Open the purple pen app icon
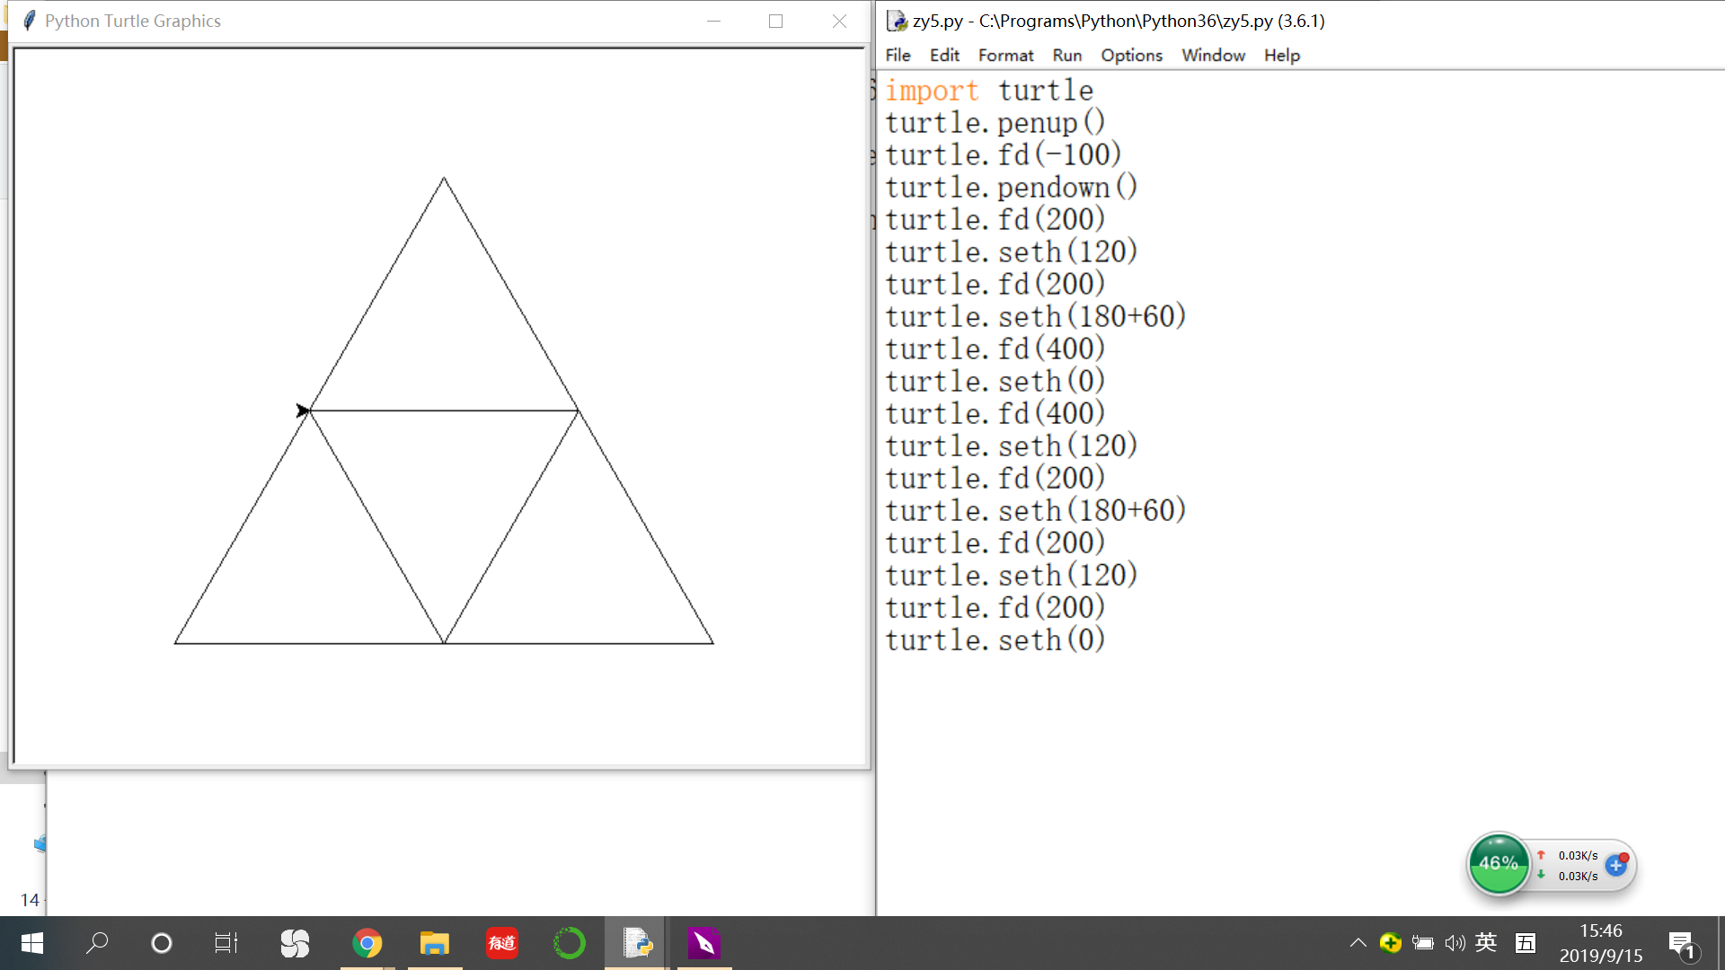The width and height of the screenshot is (1725, 970). point(703,943)
